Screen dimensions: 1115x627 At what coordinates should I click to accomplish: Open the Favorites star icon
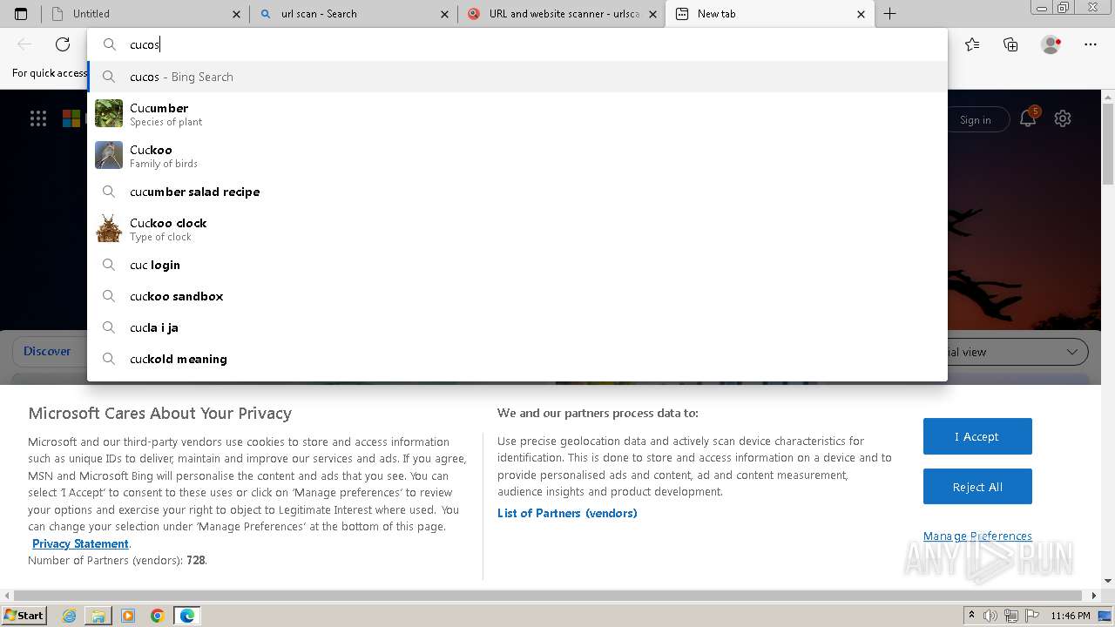tap(972, 44)
